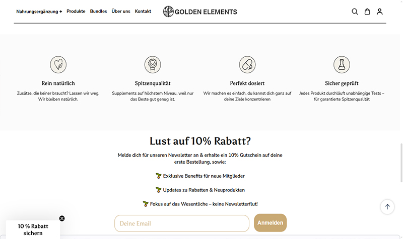Open the Produkte menu item
The height and width of the screenshot is (239, 403).
[x=76, y=11]
